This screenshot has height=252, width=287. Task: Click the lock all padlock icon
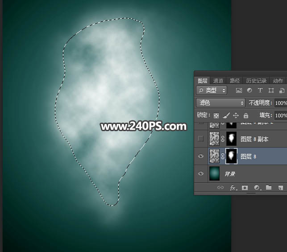point(245,116)
